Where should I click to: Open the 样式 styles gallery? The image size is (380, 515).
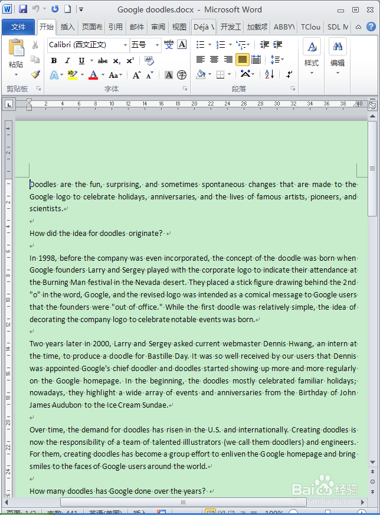coord(312,57)
